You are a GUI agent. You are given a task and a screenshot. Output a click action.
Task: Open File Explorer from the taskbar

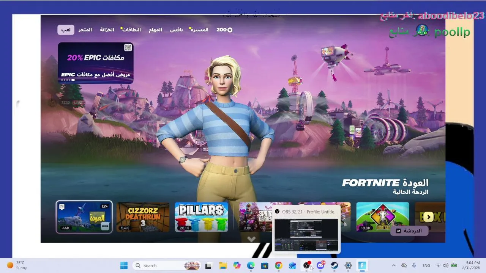223,265
